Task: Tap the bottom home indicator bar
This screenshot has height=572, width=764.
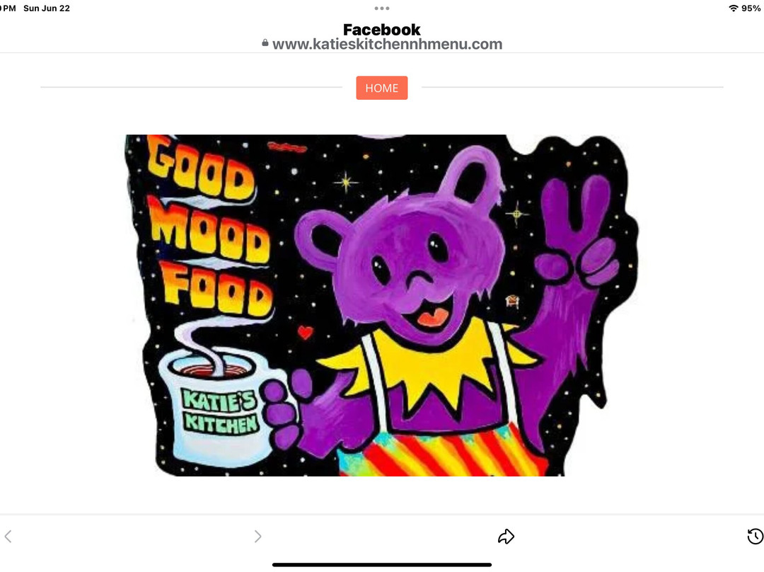Action: [x=381, y=565]
